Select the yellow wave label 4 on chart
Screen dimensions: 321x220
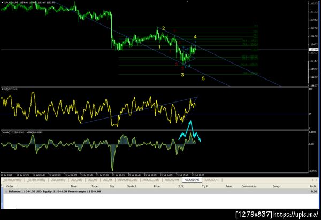pos(195,37)
